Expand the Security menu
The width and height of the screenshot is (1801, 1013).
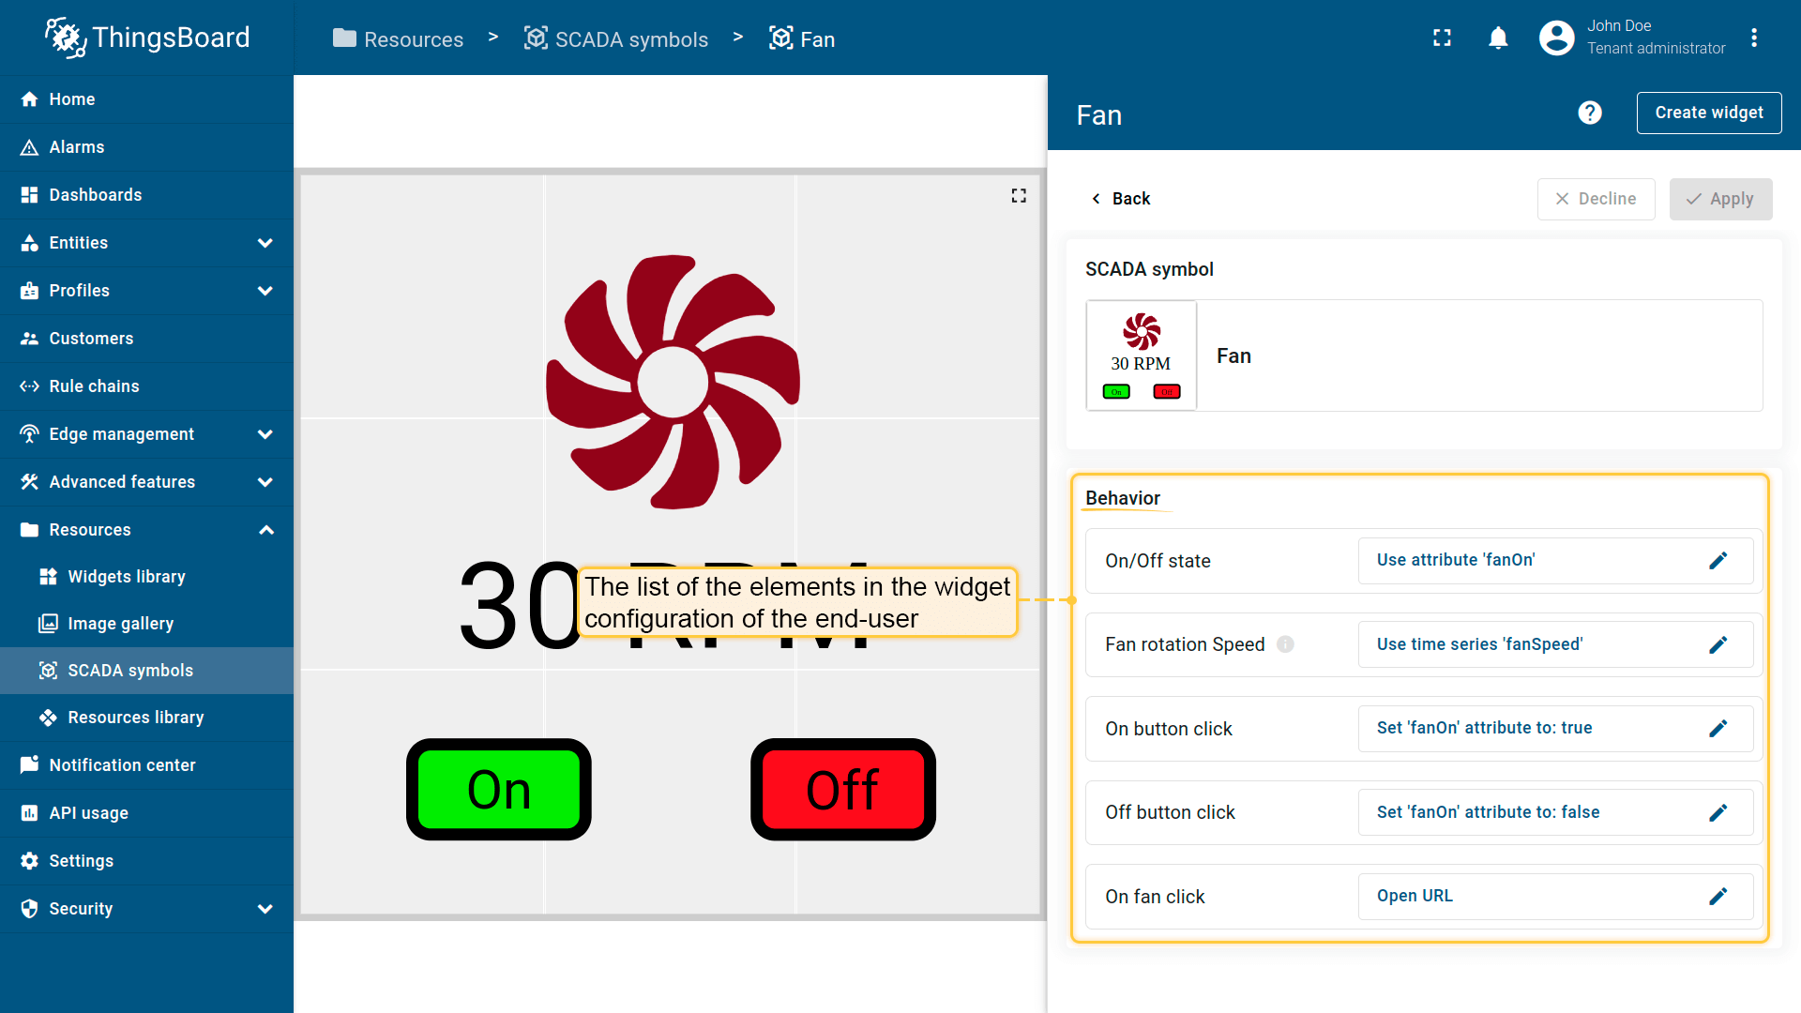click(x=265, y=909)
